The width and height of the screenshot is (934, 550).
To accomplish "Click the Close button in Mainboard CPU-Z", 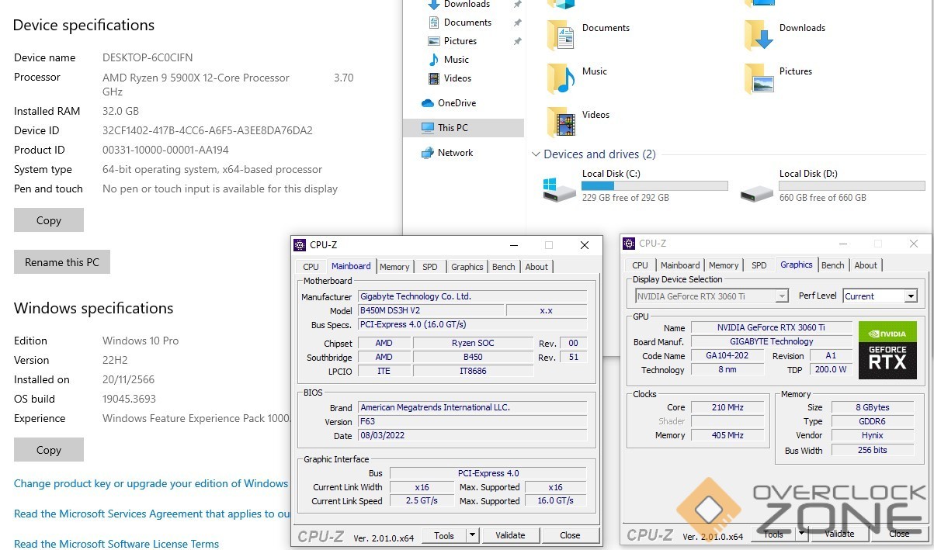I will click(x=570, y=535).
